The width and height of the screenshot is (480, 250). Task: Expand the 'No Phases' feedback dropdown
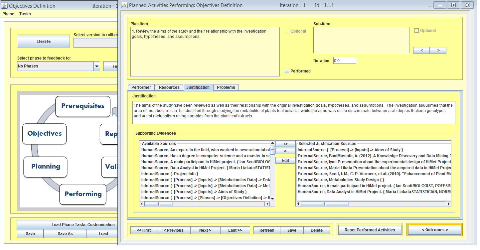[x=97, y=66]
